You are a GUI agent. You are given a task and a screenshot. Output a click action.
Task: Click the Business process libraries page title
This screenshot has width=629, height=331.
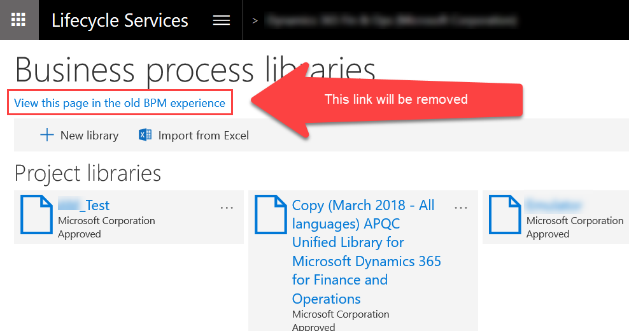tap(195, 70)
